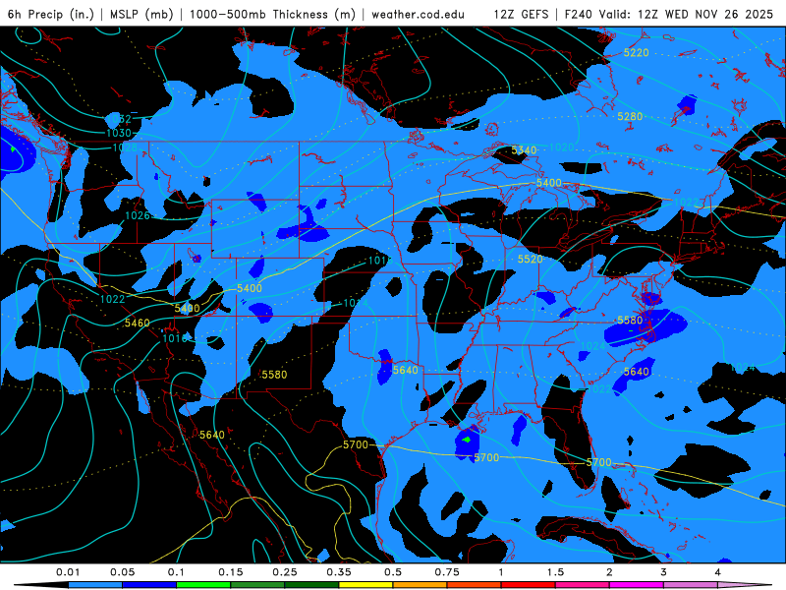The width and height of the screenshot is (786, 590).
Task: Select the 5340 thickness contour label
Action: 524,150
